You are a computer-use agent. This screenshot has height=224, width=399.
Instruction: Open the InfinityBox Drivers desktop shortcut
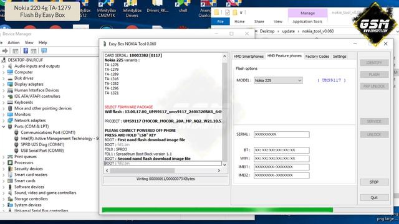point(132,9)
